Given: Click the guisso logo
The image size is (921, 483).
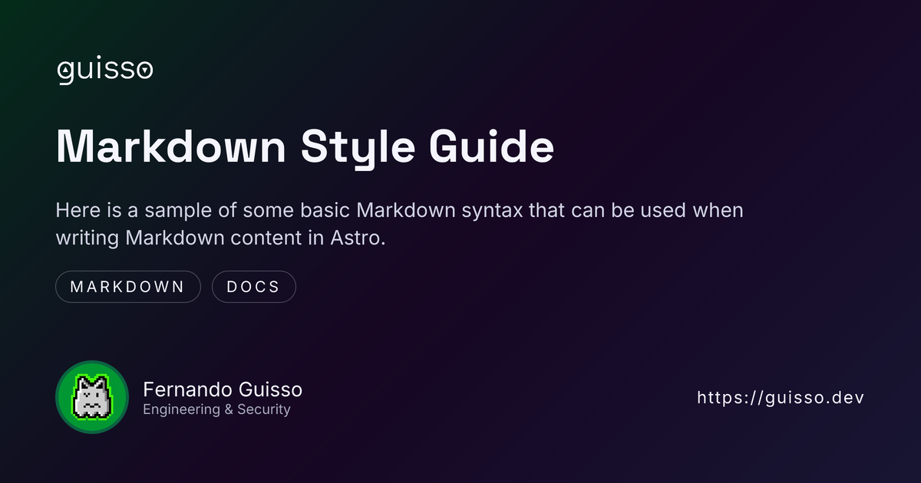Looking at the screenshot, I should coord(105,71).
